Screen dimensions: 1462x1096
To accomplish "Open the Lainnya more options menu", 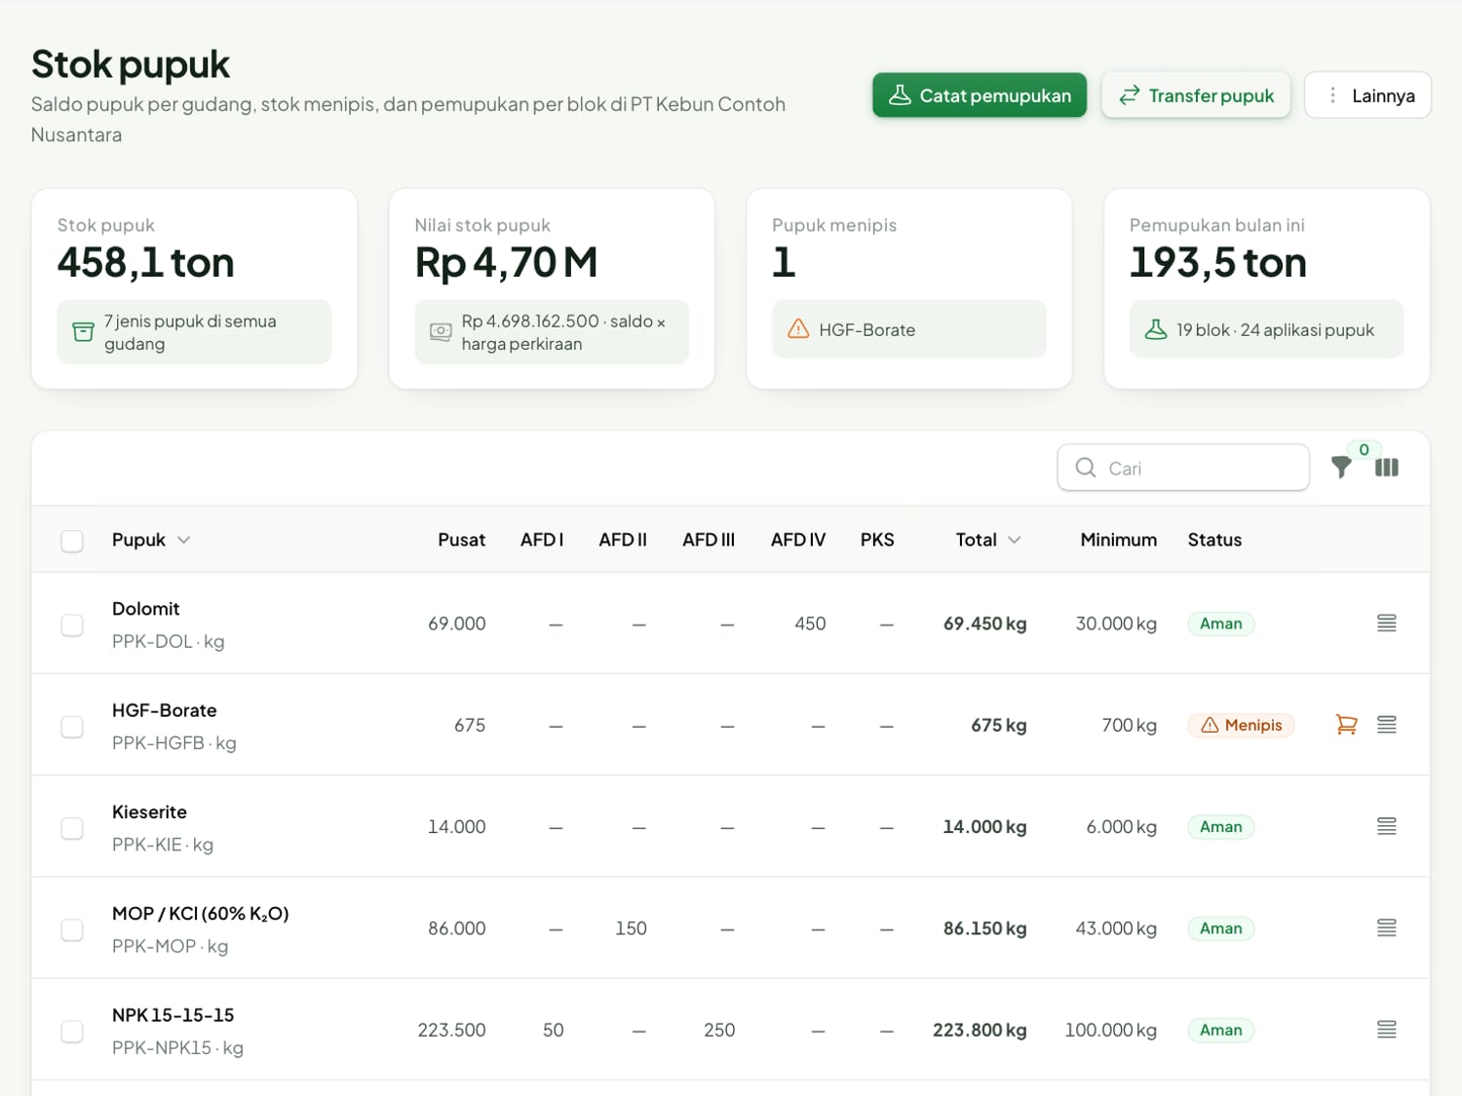I will point(1367,95).
